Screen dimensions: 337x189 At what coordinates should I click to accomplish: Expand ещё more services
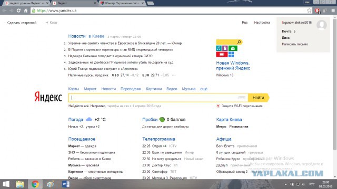[x=204, y=89]
